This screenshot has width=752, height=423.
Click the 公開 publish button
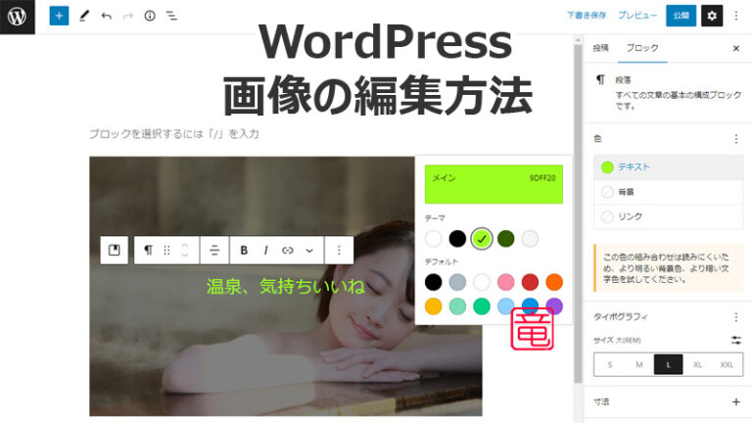(681, 16)
